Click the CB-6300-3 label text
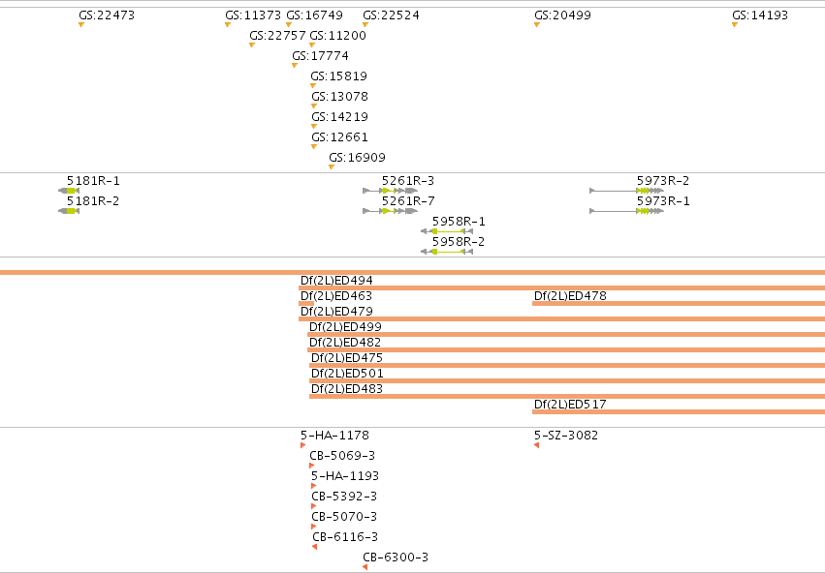Viewport: 825px width, 573px height. (x=396, y=558)
